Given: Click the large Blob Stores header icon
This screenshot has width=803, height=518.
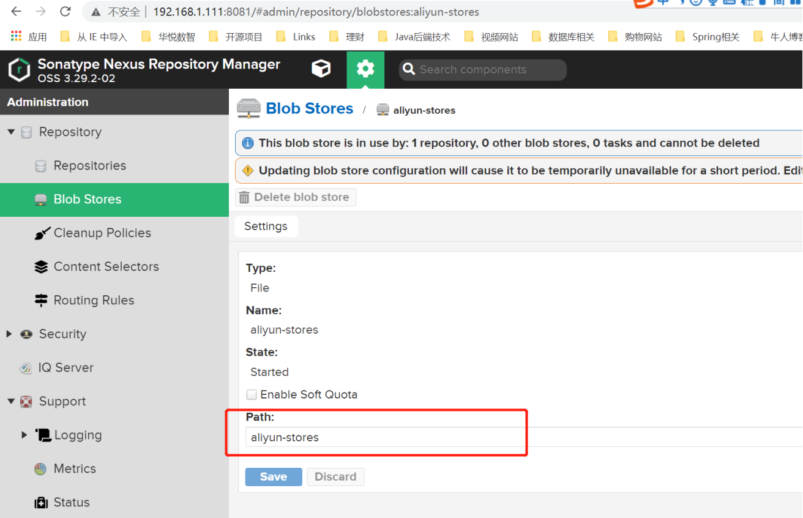Looking at the screenshot, I should pos(248,108).
